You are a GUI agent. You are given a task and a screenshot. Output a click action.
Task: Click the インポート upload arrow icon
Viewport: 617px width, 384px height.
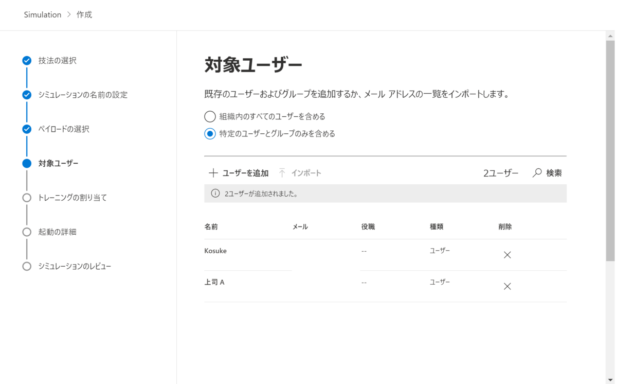point(282,173)
